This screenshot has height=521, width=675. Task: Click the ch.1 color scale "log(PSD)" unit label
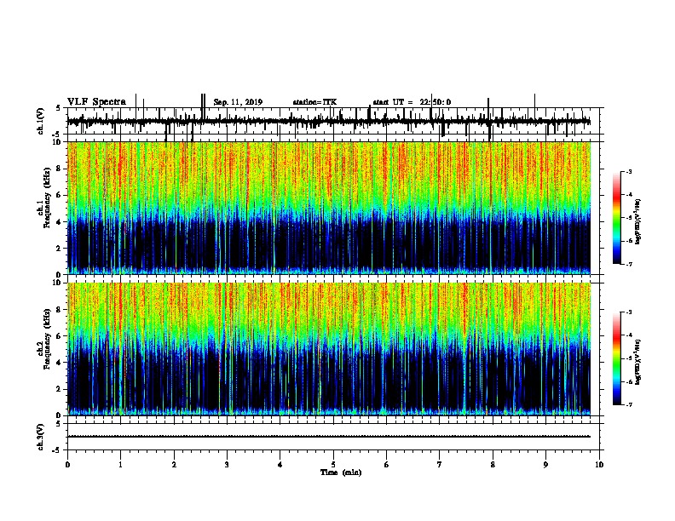638,222
